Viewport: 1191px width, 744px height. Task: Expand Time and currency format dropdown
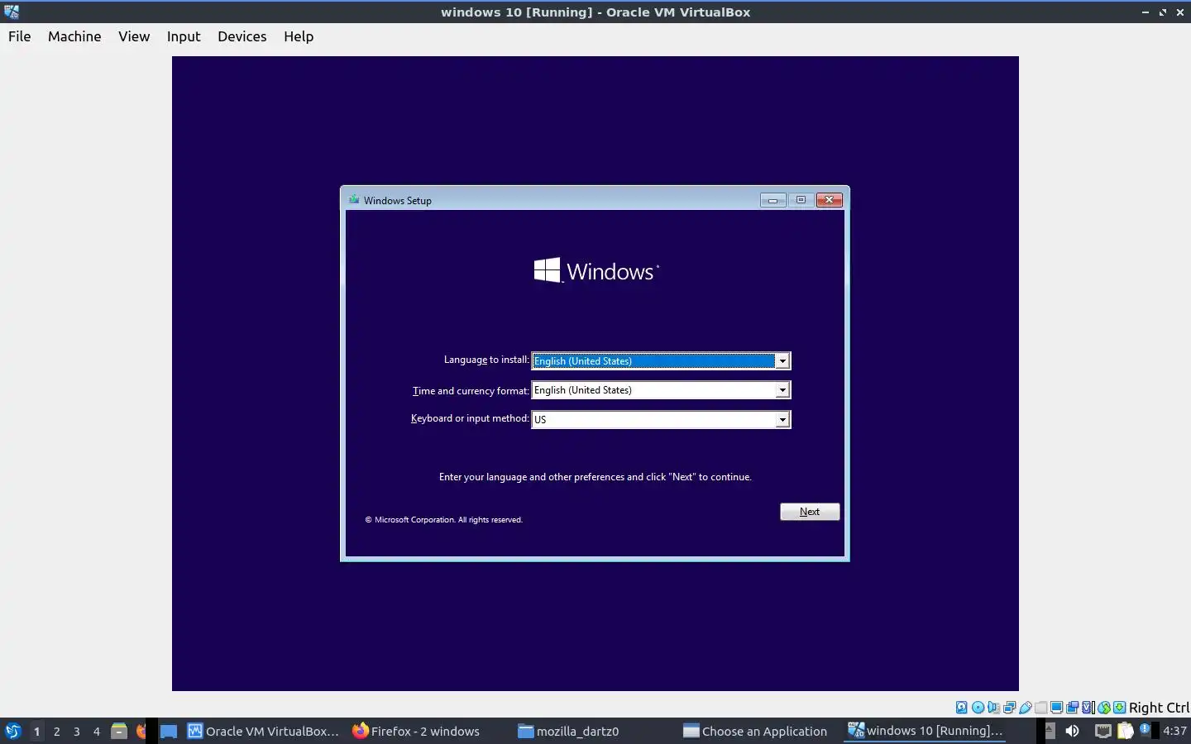tap(782, 390)
